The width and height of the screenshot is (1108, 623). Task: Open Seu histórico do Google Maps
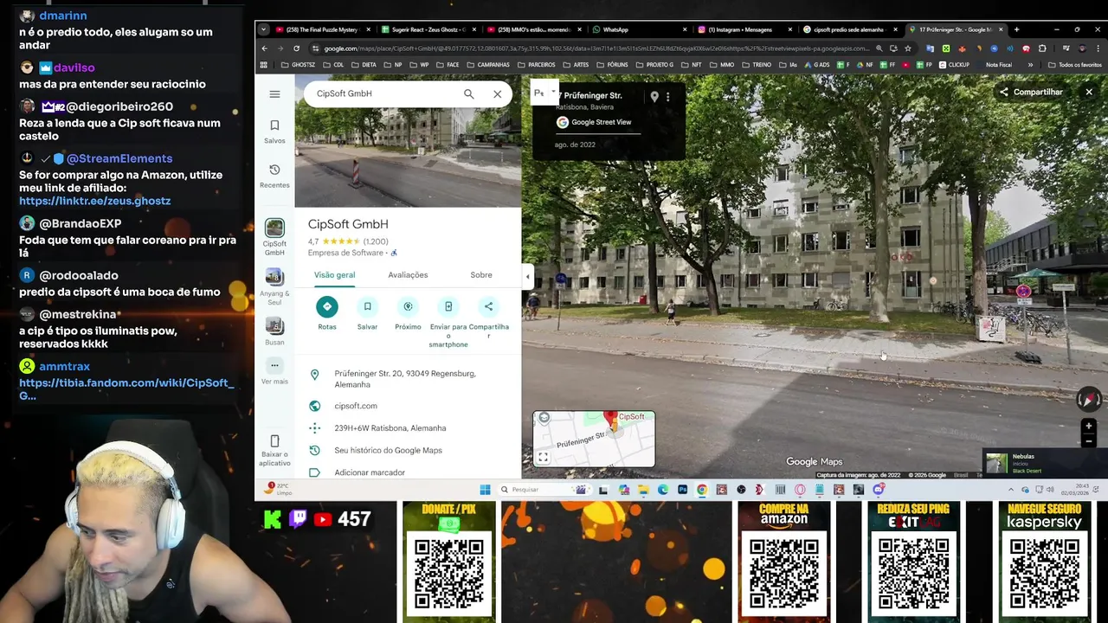tap(408, 450)
